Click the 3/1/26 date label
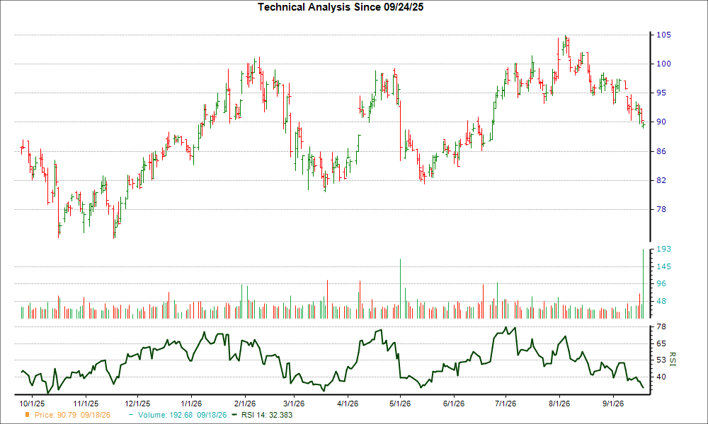 [294, 404]
